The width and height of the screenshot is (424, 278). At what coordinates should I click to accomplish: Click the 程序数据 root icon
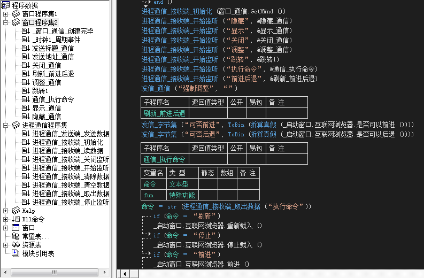tap(5, 5)
